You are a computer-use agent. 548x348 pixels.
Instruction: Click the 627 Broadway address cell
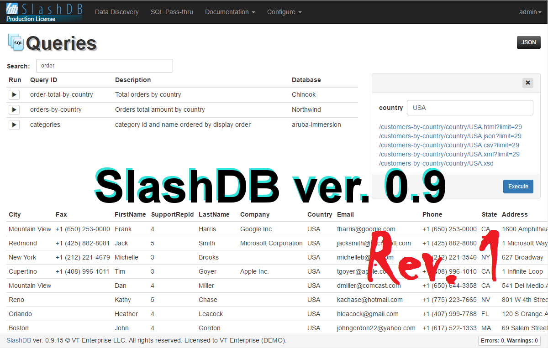tap(522, 257)
